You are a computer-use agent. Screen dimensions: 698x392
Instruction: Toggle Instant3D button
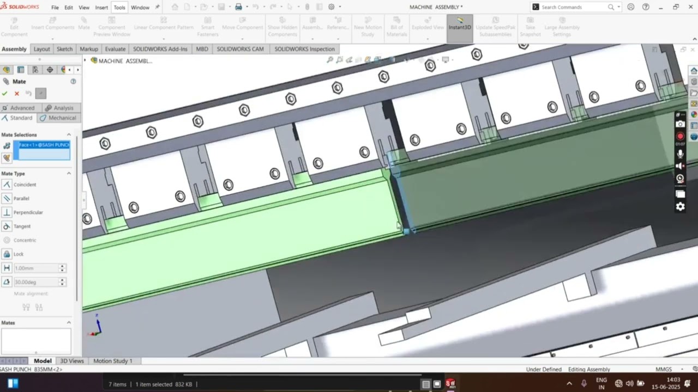[460, 28]
